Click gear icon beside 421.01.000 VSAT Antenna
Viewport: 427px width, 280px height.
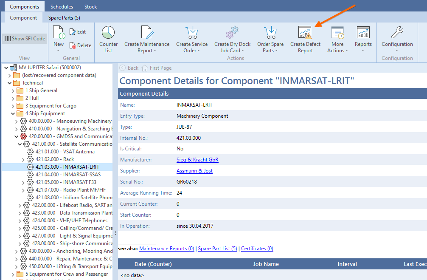point(30,152)
